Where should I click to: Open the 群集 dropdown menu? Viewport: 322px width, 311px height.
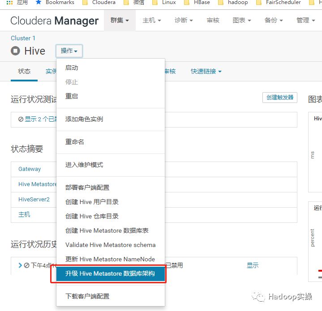click(x=120, y=20)
